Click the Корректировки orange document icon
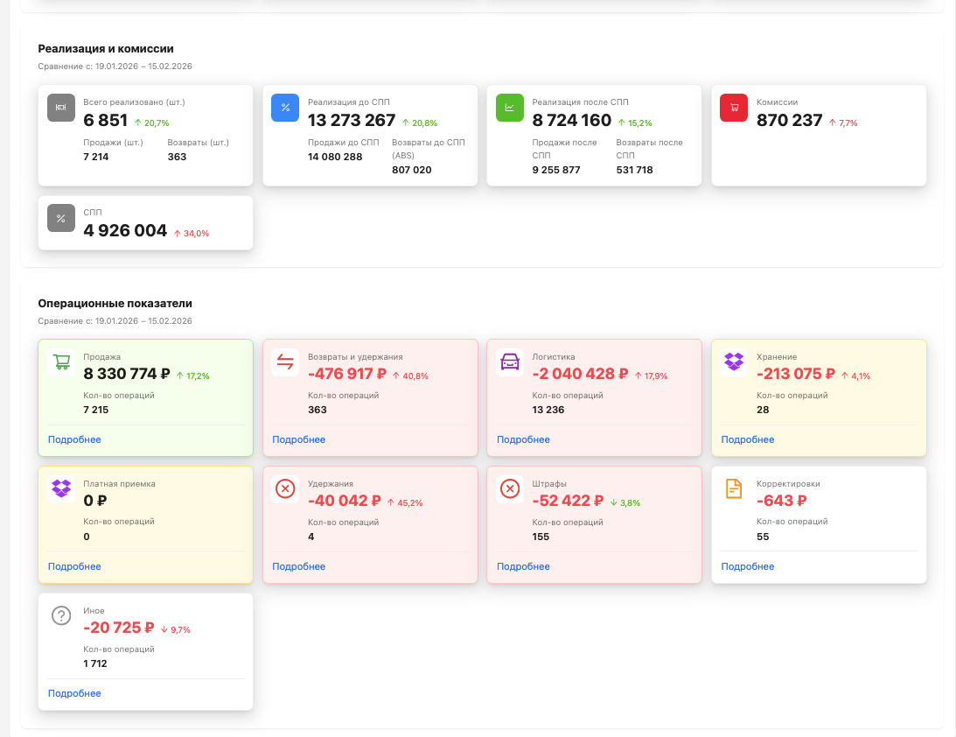956x737 pixels. tap(734, 488)
